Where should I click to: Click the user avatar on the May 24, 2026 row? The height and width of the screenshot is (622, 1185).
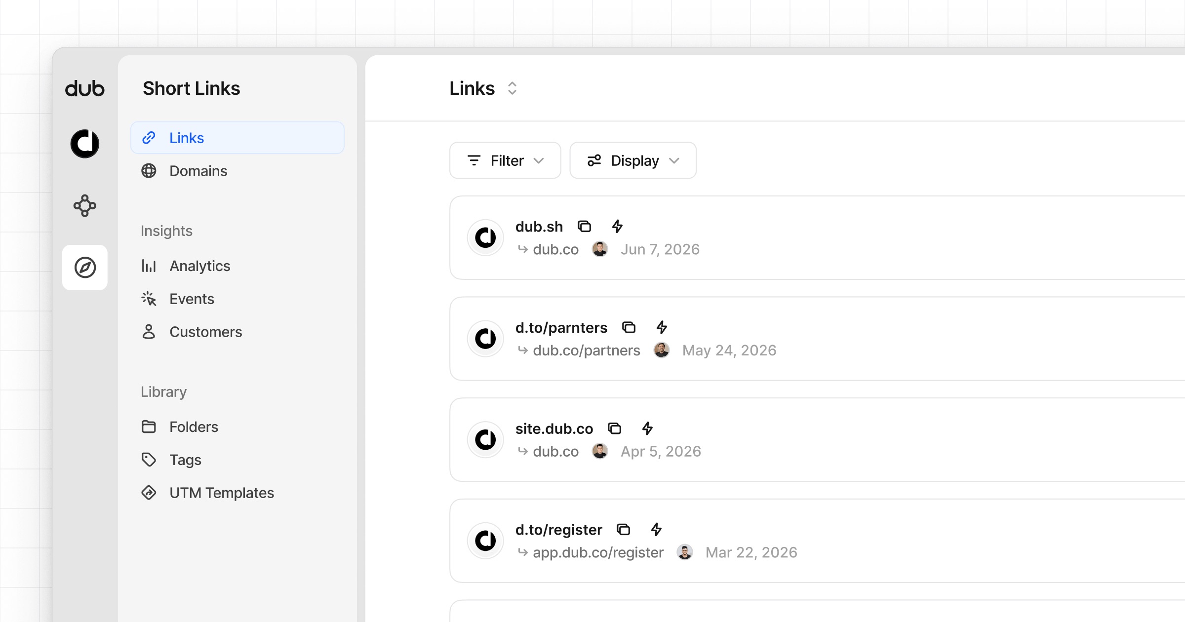[662, 350]
